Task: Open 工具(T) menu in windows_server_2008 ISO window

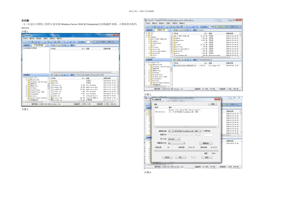Action: [168, 23]
